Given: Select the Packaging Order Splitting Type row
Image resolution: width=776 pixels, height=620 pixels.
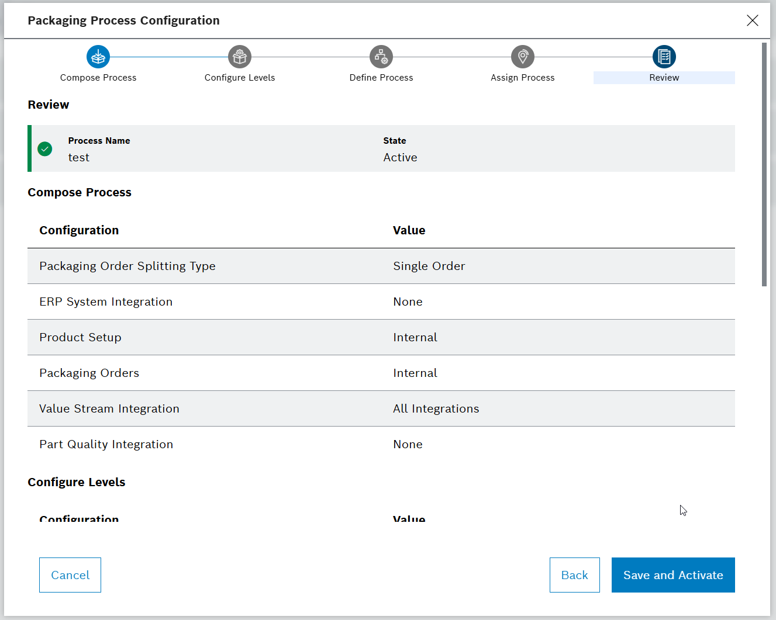Looking at the screenshot, I should (381, 266).
